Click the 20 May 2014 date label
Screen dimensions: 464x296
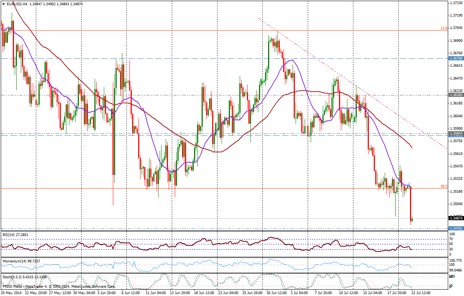point(11,293)
